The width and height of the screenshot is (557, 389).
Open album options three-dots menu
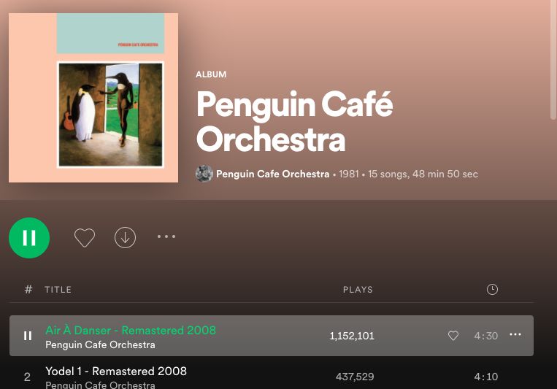click(166, 236)
